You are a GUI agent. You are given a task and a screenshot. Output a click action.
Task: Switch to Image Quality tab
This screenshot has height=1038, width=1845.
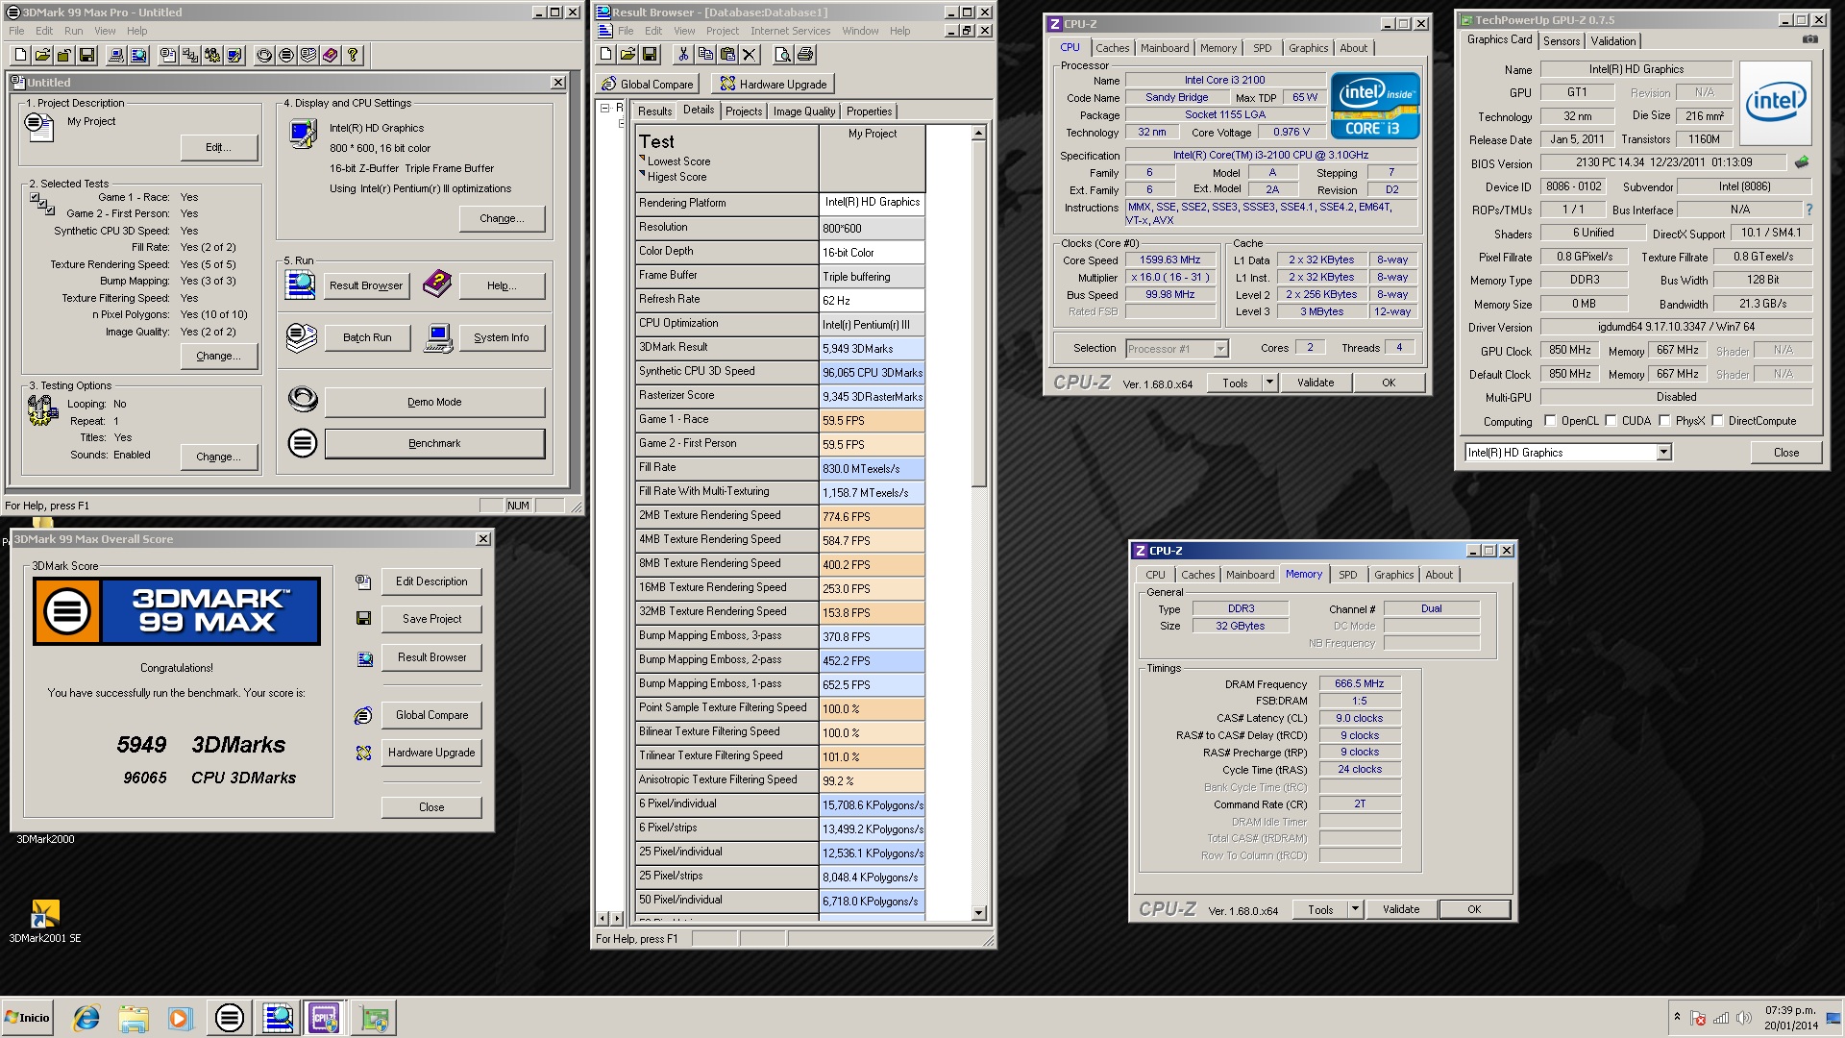[x=803, y=111]
